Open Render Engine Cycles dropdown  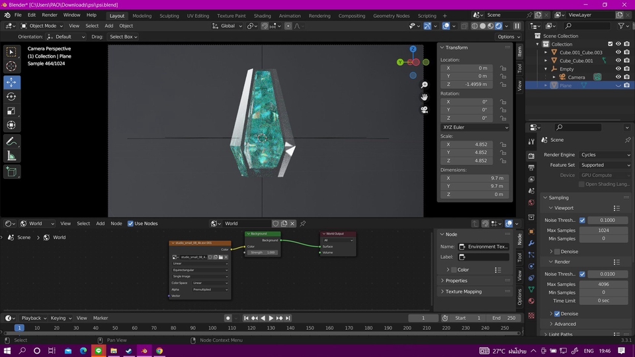tap(605, 155)
